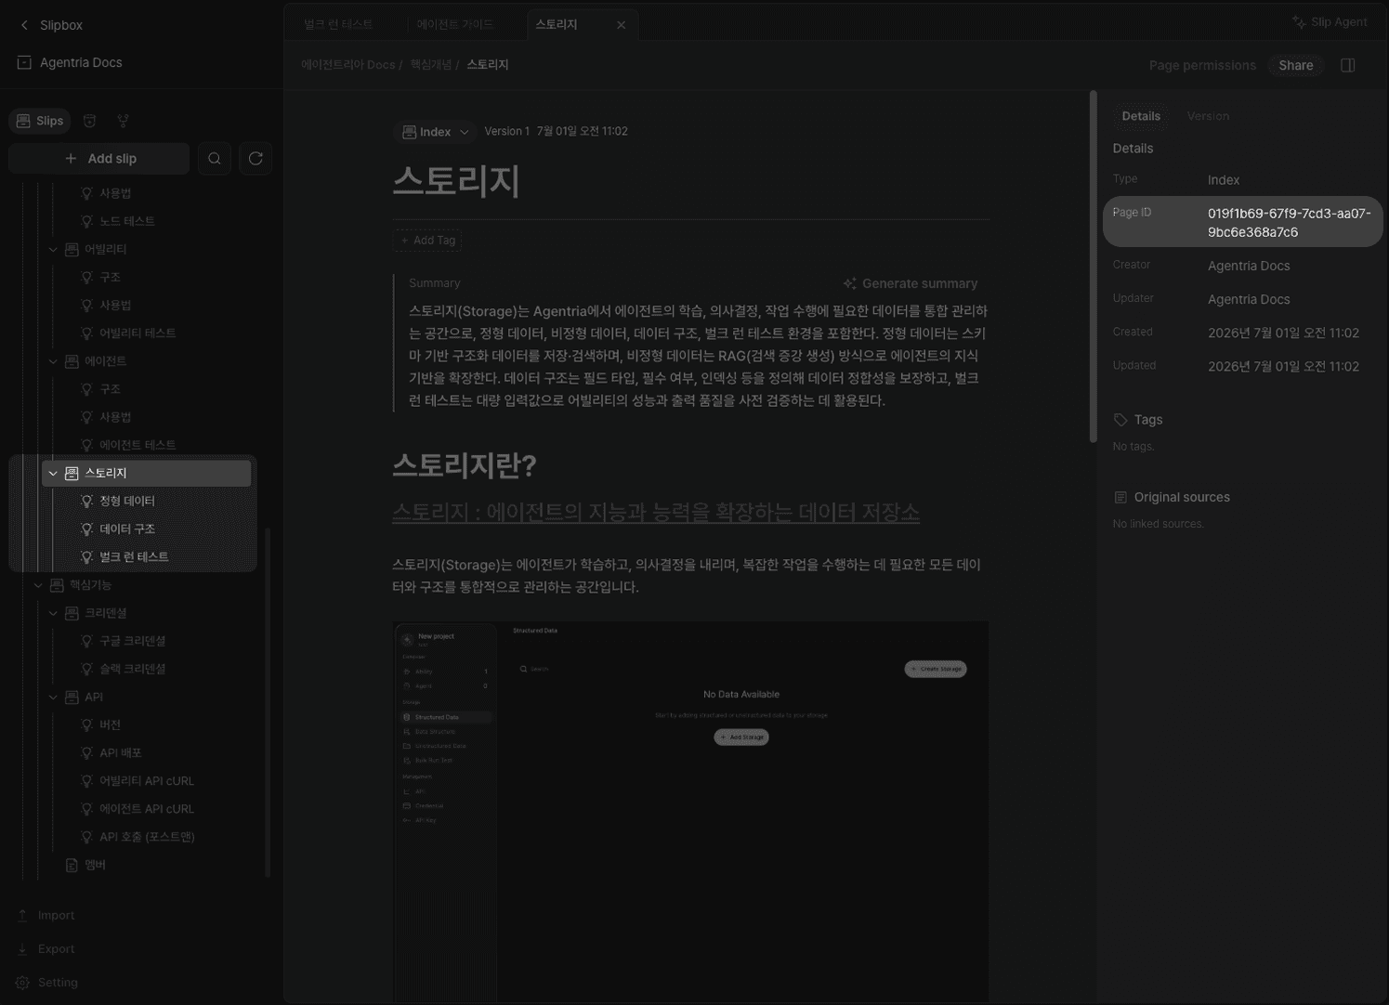Viewport: 1389px width, 1005px height.
Task: Open the 핵심개념 breadcrumb link
Action: pyautogui.click(x=431, y=64)
